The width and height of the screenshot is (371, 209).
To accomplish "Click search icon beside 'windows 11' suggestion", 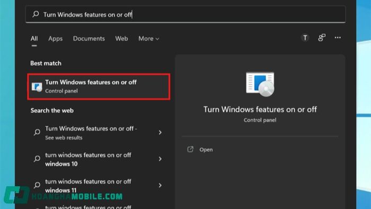I will (x=37, y=185).
